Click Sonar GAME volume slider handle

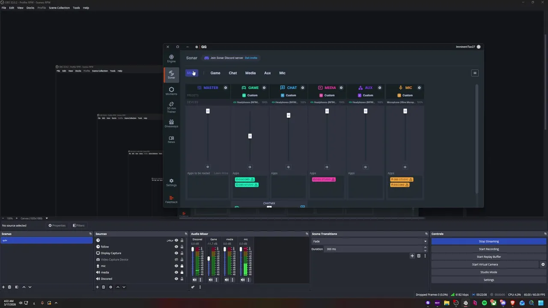250,136
